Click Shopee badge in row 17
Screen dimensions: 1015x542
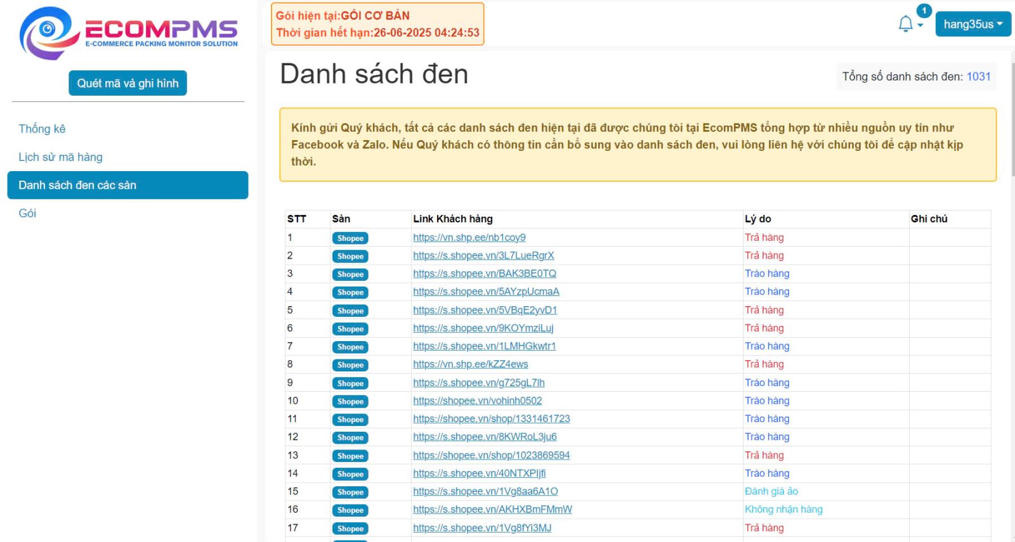(x=350, y=529)
